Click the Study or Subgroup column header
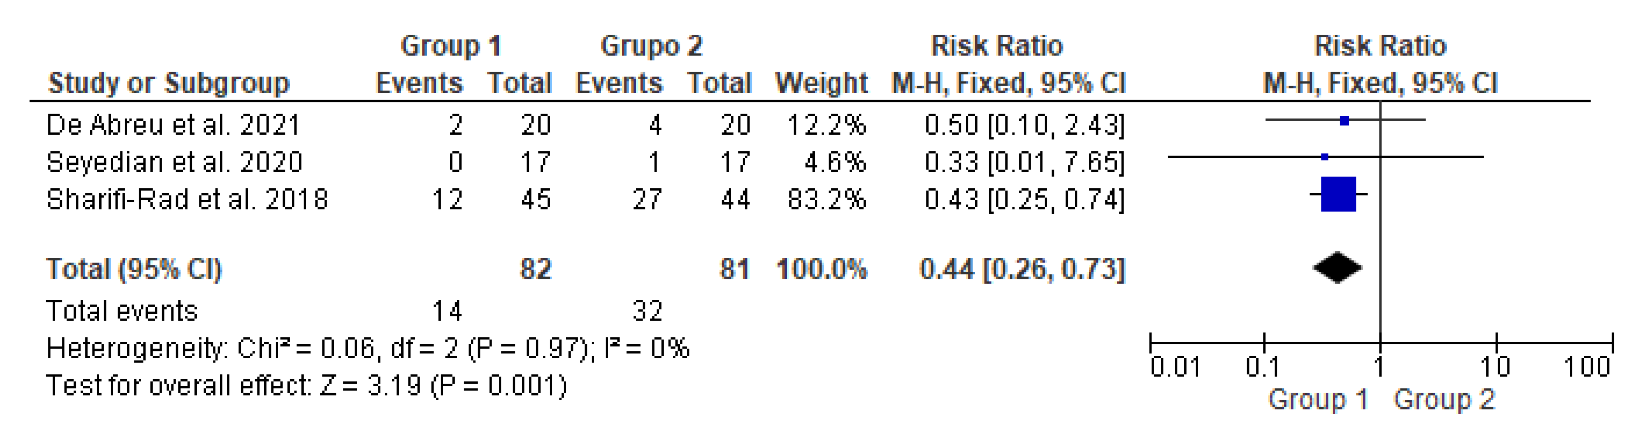 click(x=168, y=84)
